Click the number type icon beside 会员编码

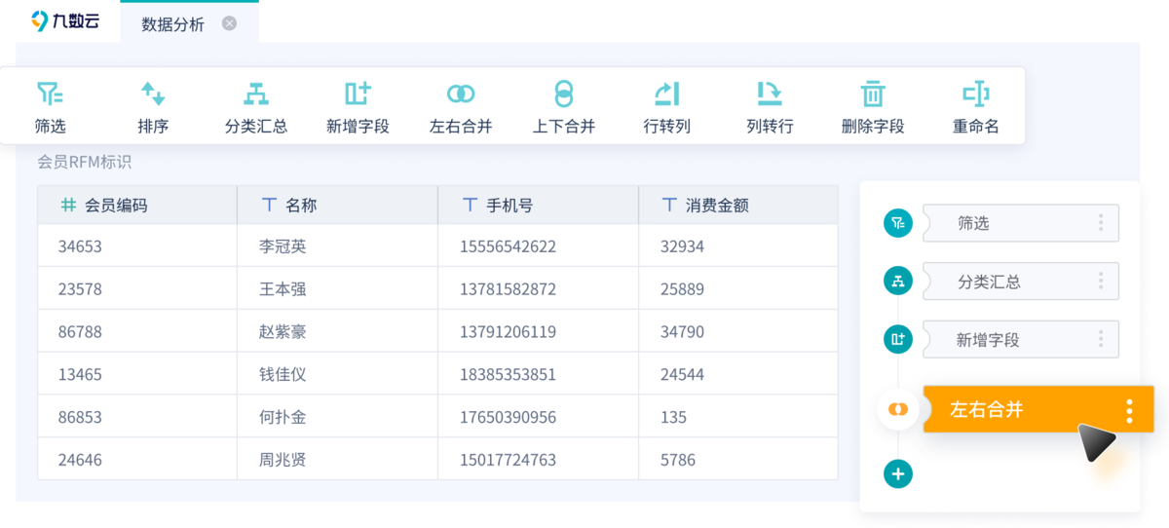68,206
